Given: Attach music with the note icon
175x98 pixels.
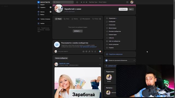Looking at the screenshot, I should [x=89, y=51].
